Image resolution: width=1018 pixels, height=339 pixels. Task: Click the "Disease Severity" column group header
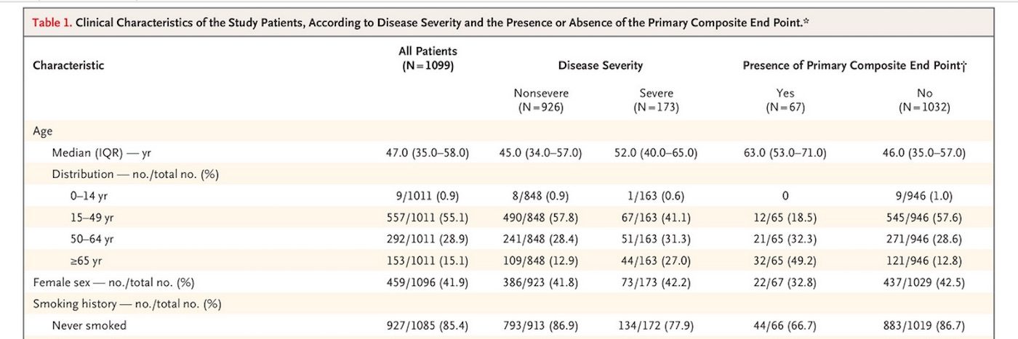click(x=600, y=65)
